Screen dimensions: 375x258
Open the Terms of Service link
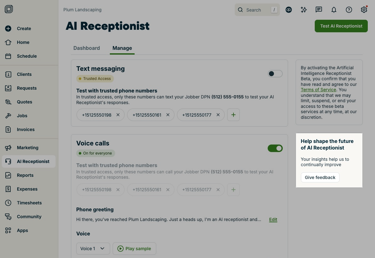coord(318,90)
